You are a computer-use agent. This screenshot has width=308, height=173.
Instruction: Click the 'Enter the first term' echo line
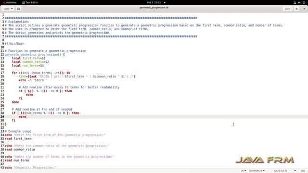(55, 135)
